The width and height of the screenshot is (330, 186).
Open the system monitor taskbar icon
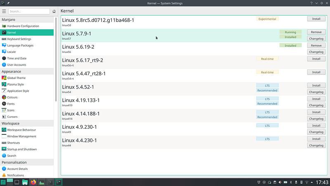click(x=42, y=182)
